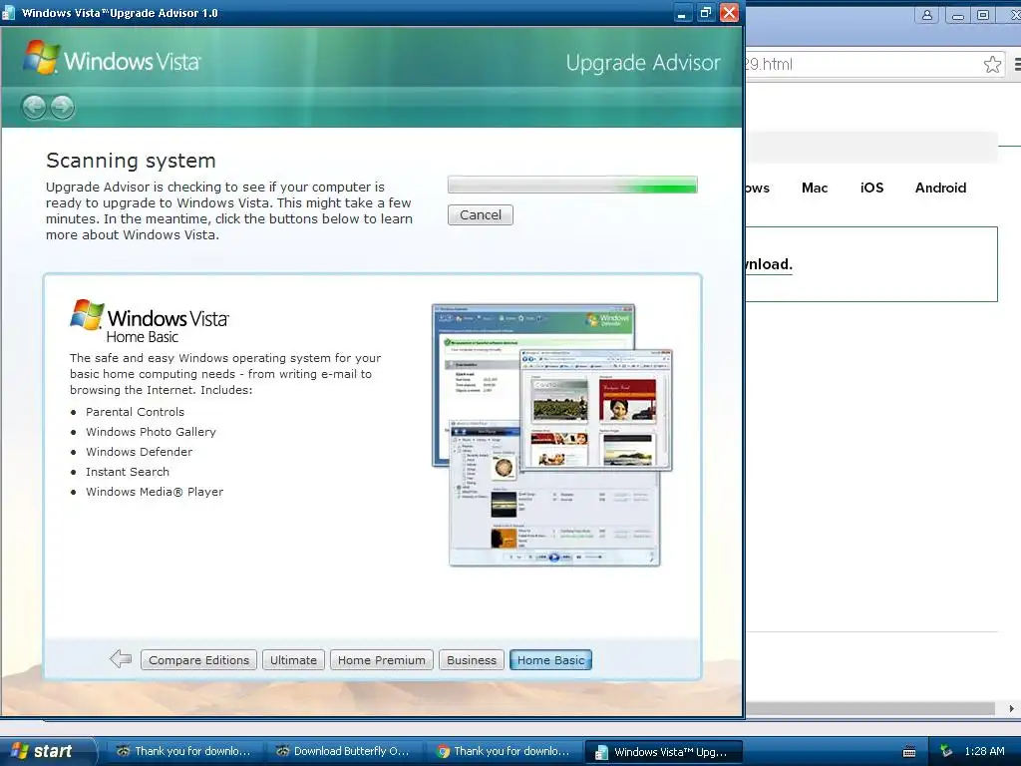This screenshot has width=1021, height=766.
Task: Cancel the system scan
Action: pyautogui.click(x=480, y=215)
